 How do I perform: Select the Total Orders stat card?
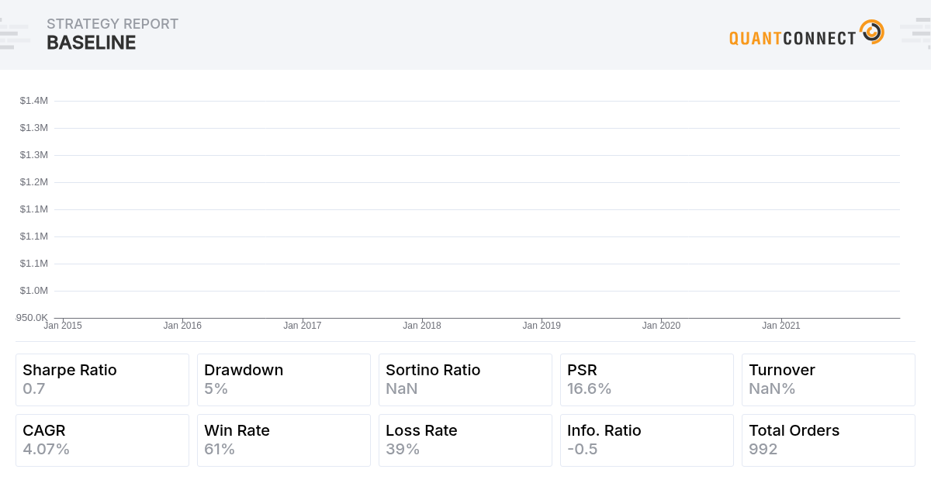pyautogui.click(x=828, y=440)
